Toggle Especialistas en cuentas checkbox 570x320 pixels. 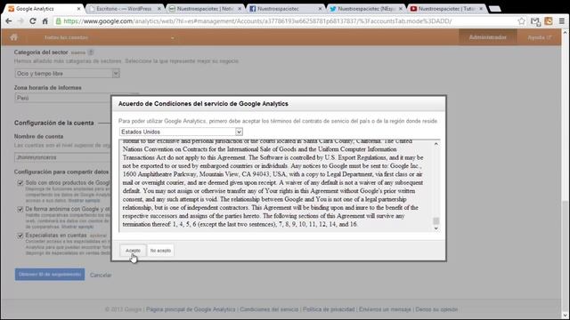point(20,236)
